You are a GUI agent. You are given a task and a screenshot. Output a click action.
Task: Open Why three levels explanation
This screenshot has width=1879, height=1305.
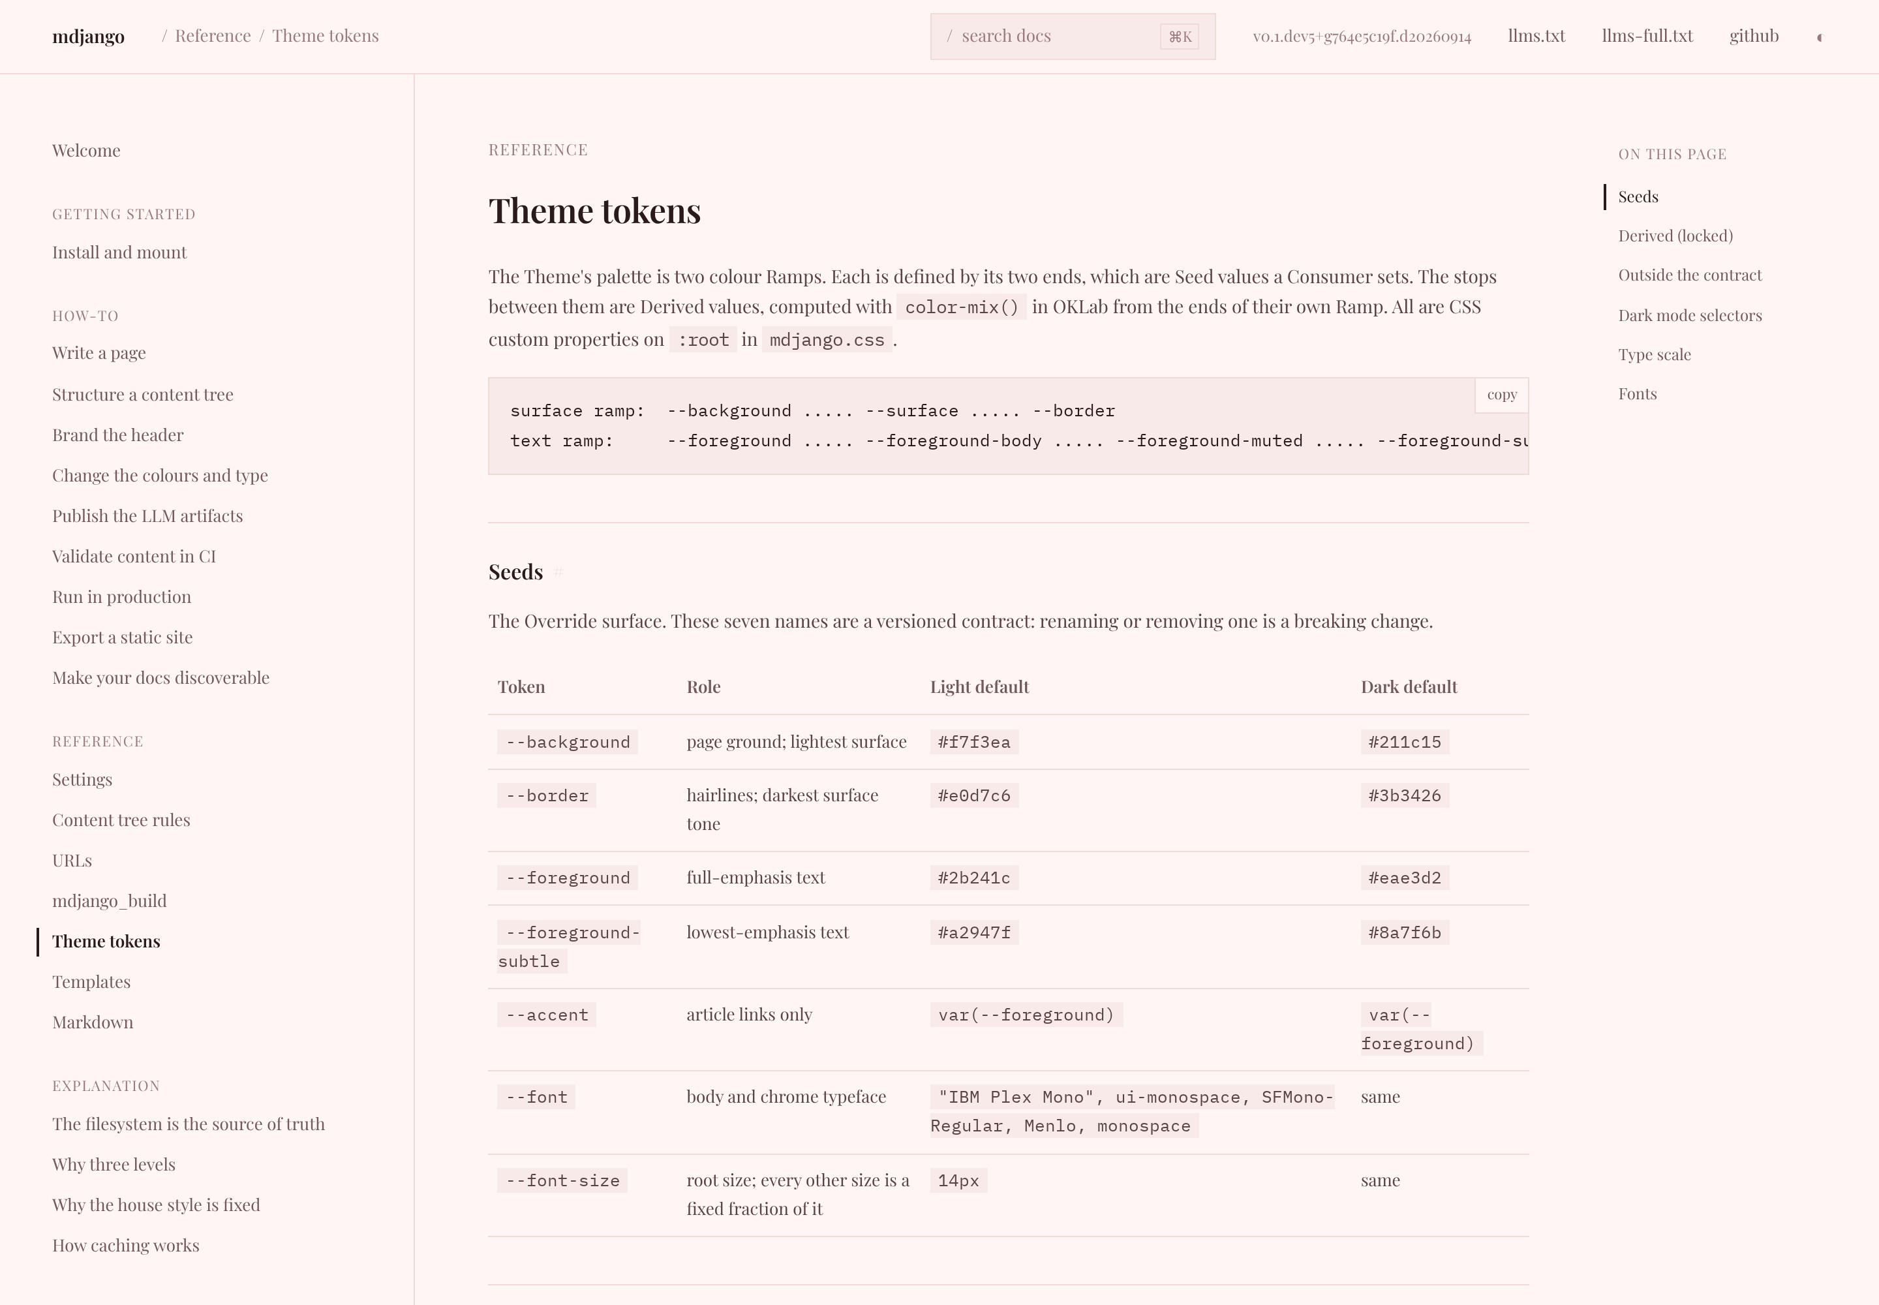coord(114,1164)
